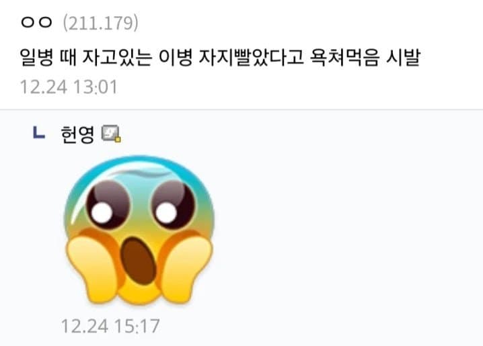Click the word 일병 in the comment
483x346 pixels.
[36, 57]
